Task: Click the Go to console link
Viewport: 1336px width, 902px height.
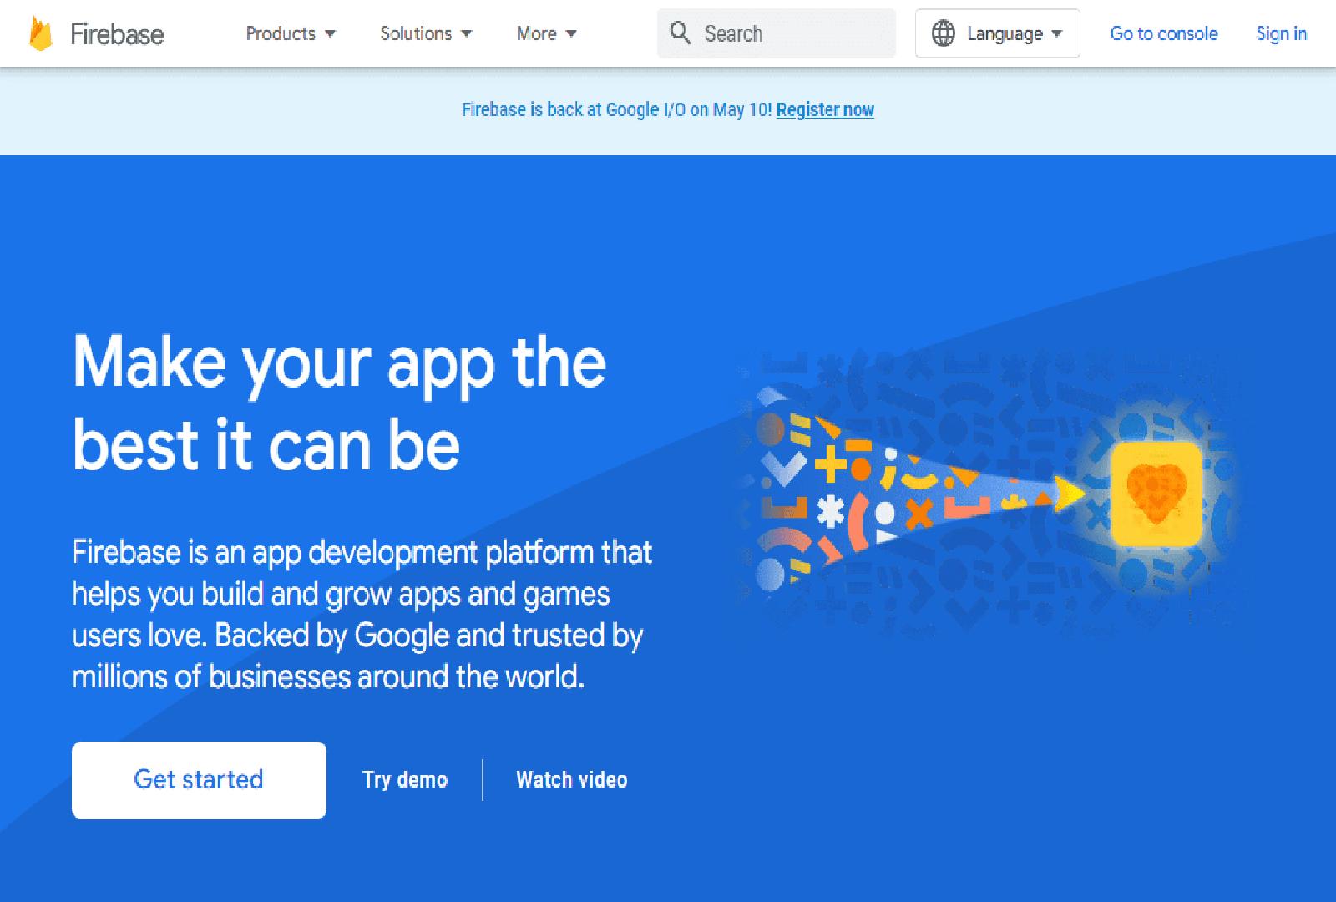Action: [x=1163, y=34]
